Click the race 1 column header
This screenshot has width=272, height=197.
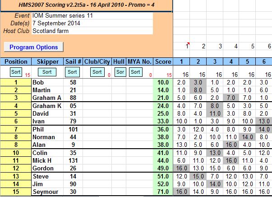[181, 61]
